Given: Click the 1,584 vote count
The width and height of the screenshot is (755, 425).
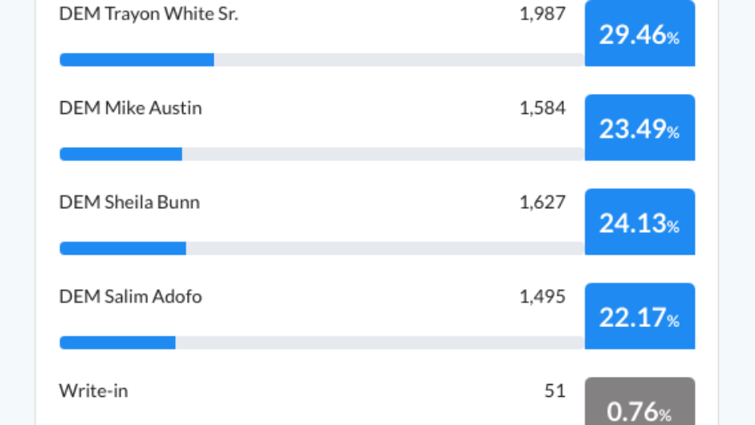Looking at the screenshot, I should pos(542,108).
